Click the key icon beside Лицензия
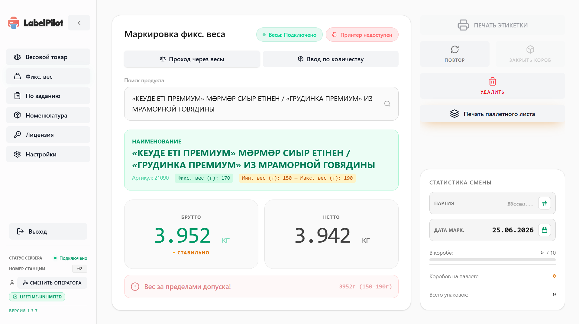 (x=18, y=135)
